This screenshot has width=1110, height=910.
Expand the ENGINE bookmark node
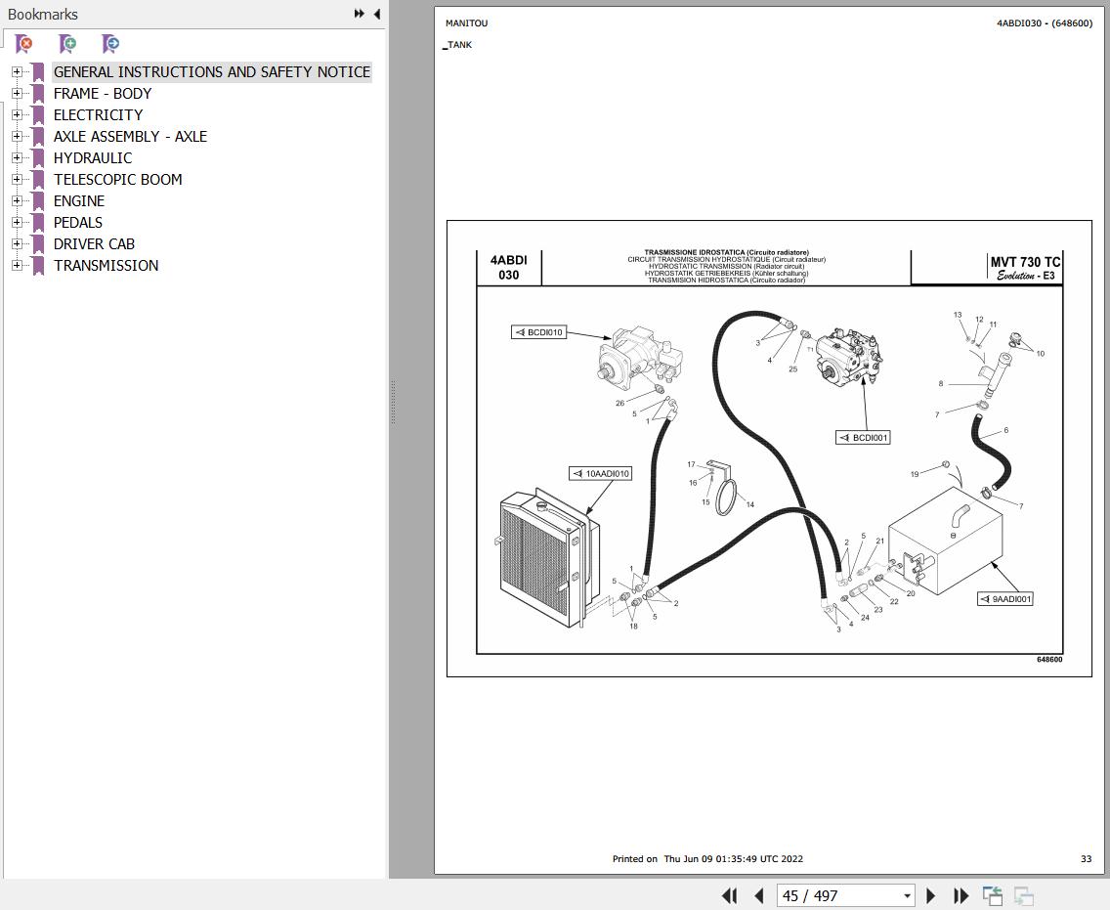coord(17,200)
